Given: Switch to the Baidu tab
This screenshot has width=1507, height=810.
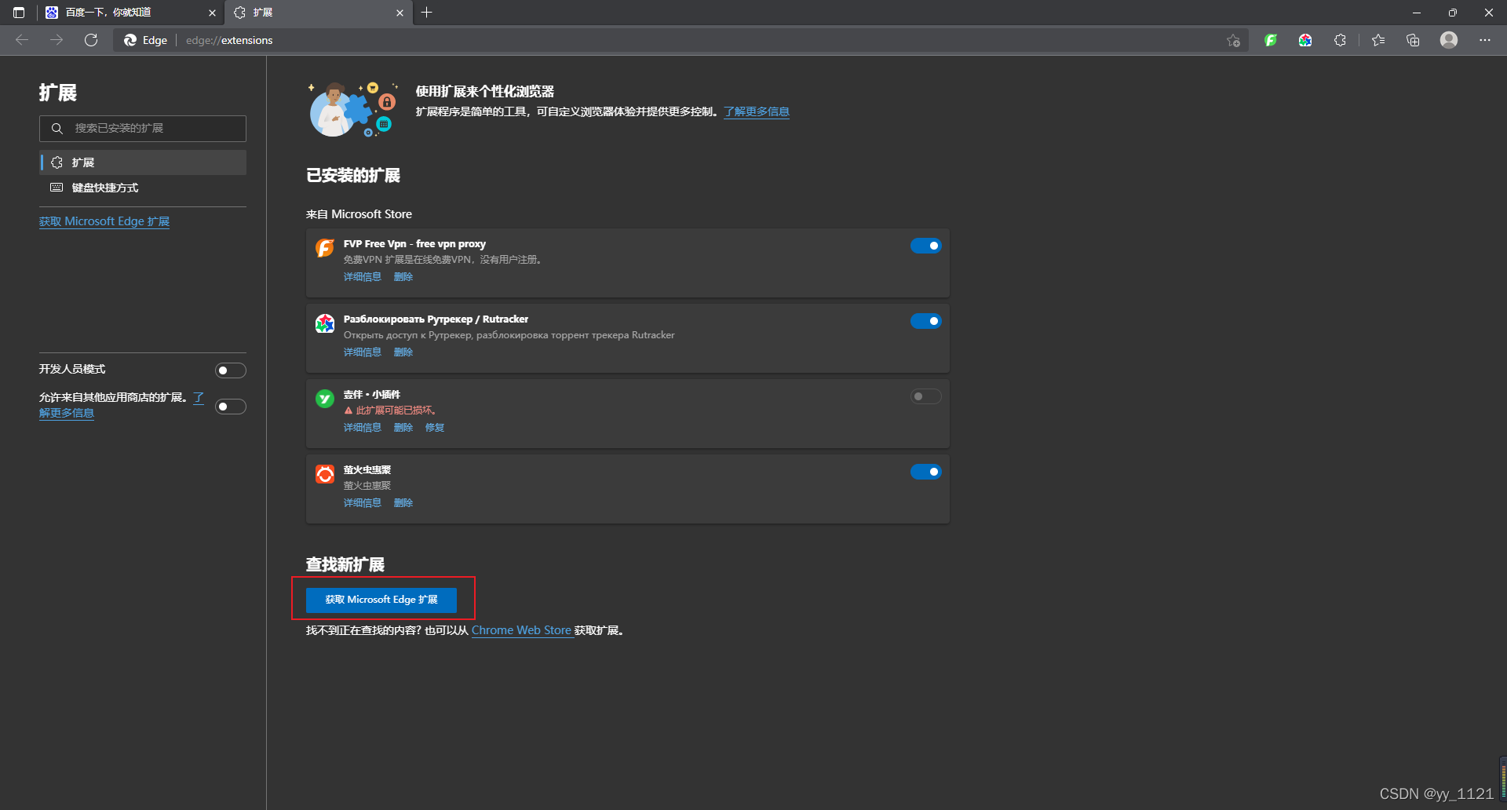Looking at the screenshot, I should pos(130,13).
